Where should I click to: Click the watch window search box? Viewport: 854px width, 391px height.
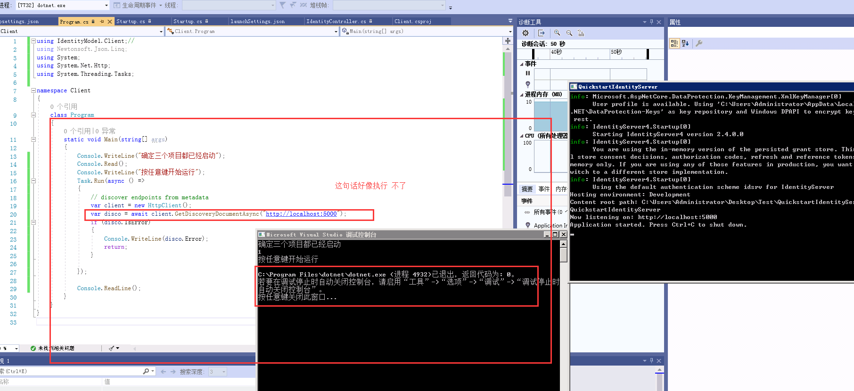(x=71, y=372)
